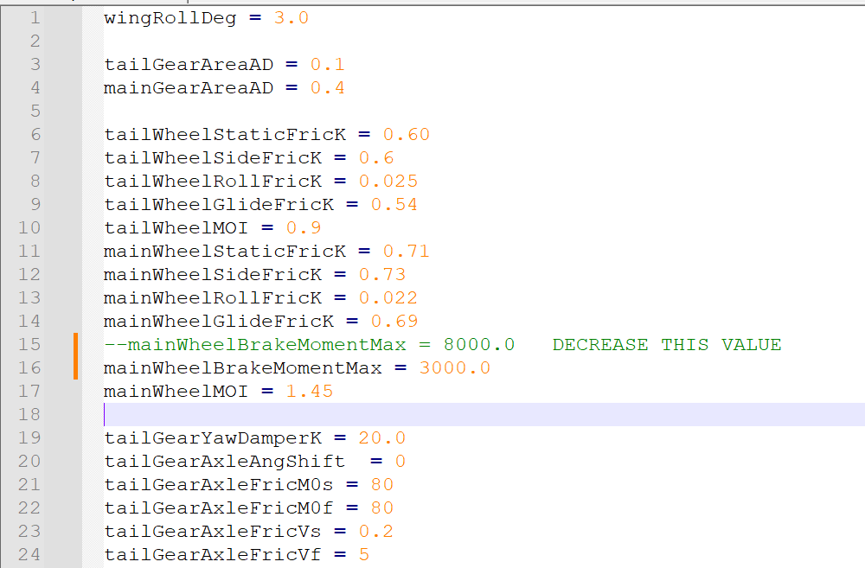Click the commented value 8000.0
The height and width of the screenshot is (568, 865).
tap(479, 344)
